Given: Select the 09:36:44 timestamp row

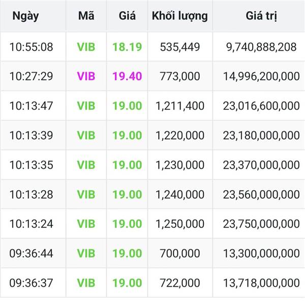Looking at the screenshot, I should (31, 253).
